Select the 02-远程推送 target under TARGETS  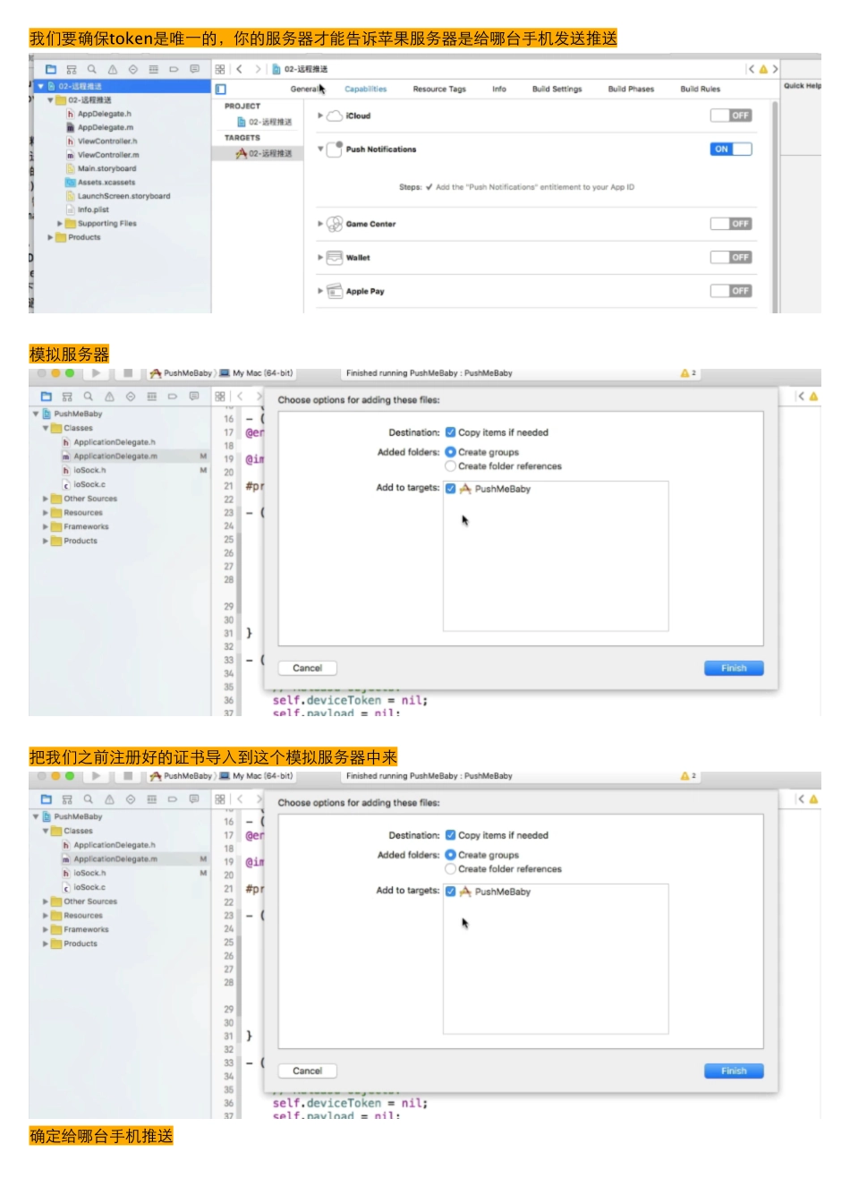[x=269, y=154]
